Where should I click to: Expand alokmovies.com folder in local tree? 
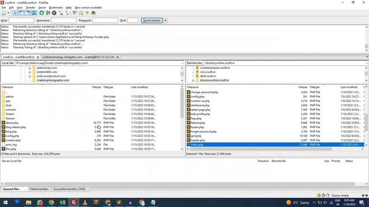[29, 68]
